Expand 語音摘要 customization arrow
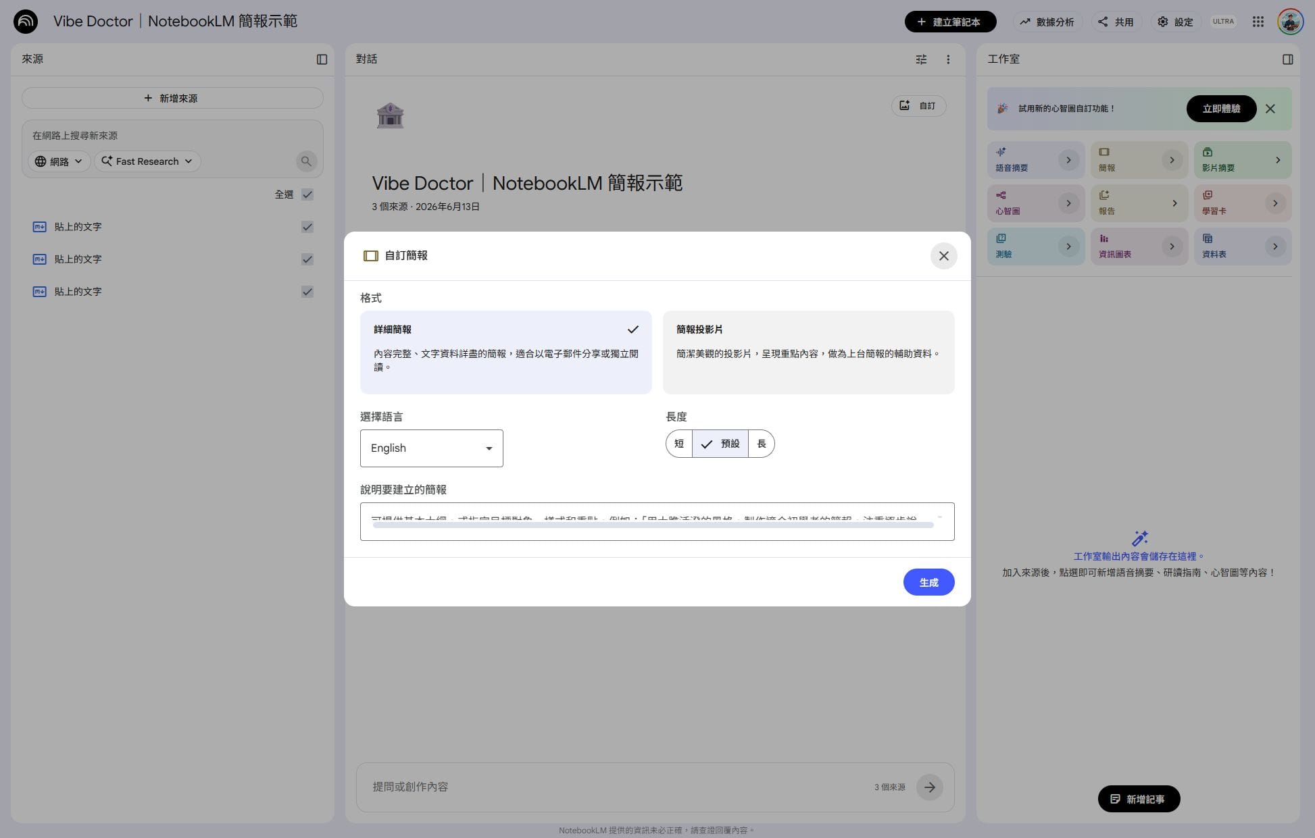This screenshot has height=838, width=1315. coord(1068,160)
